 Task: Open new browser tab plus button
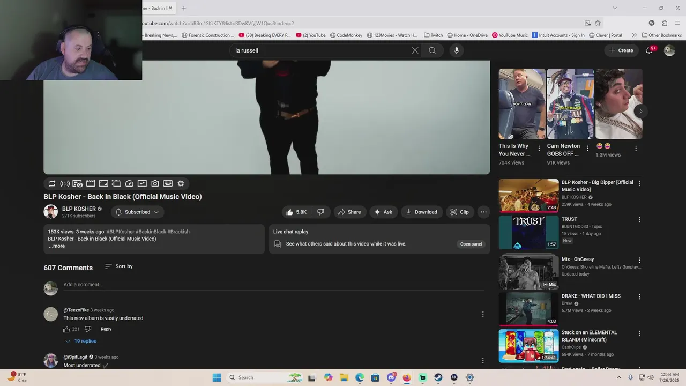click(184, 8)
